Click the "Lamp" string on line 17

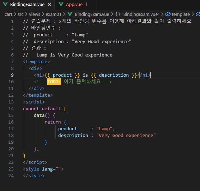click(x=104, y=129)
